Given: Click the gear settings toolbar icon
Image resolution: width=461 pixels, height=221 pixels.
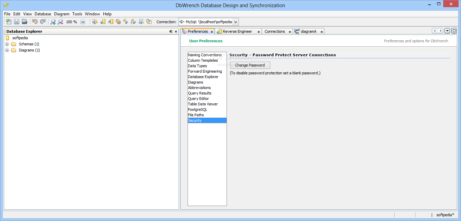Looking at the screenshot, I should pyautogui.click(x=118, y=22).
